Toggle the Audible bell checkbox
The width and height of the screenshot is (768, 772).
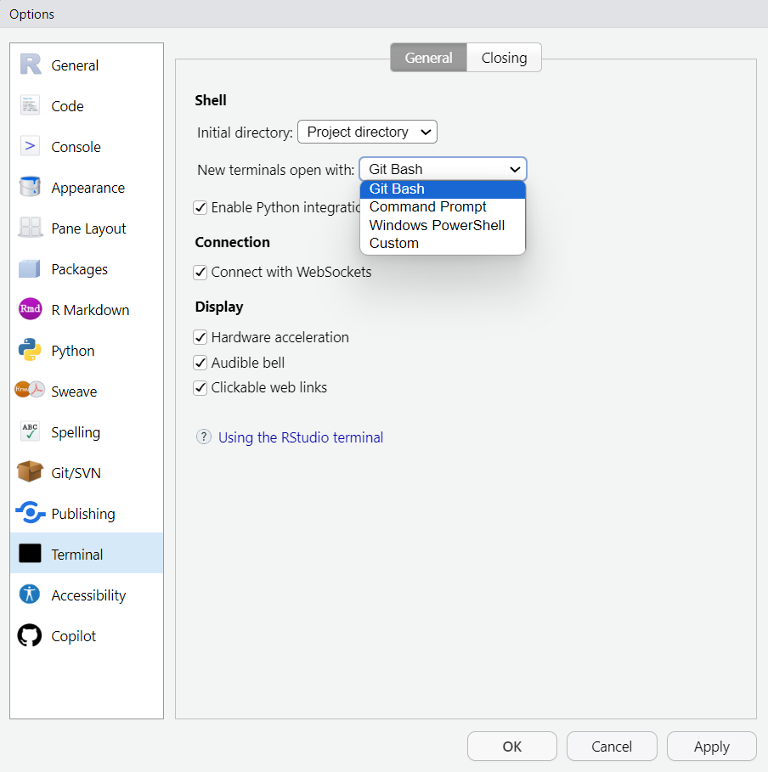click(200, 363)
